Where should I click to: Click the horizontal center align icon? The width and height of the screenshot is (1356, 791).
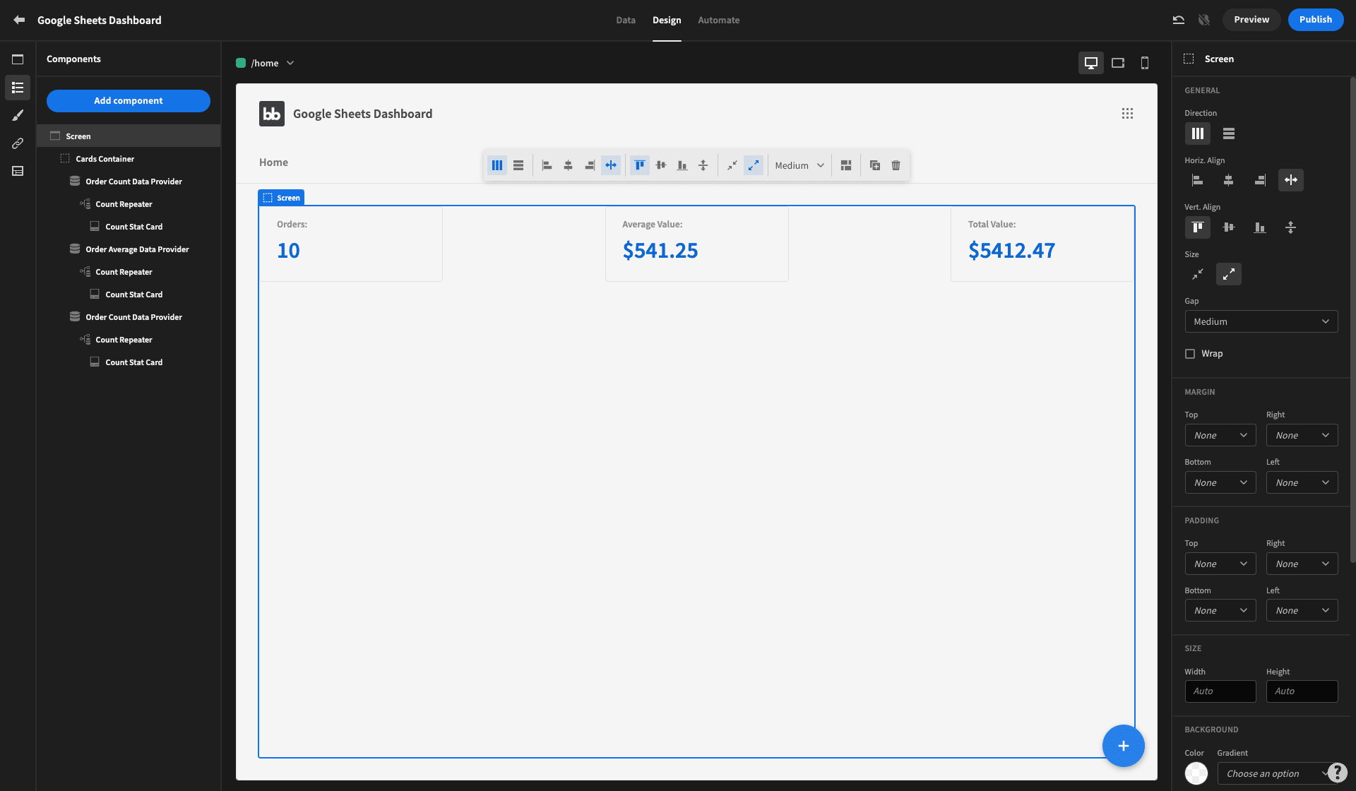[1228, 180]
